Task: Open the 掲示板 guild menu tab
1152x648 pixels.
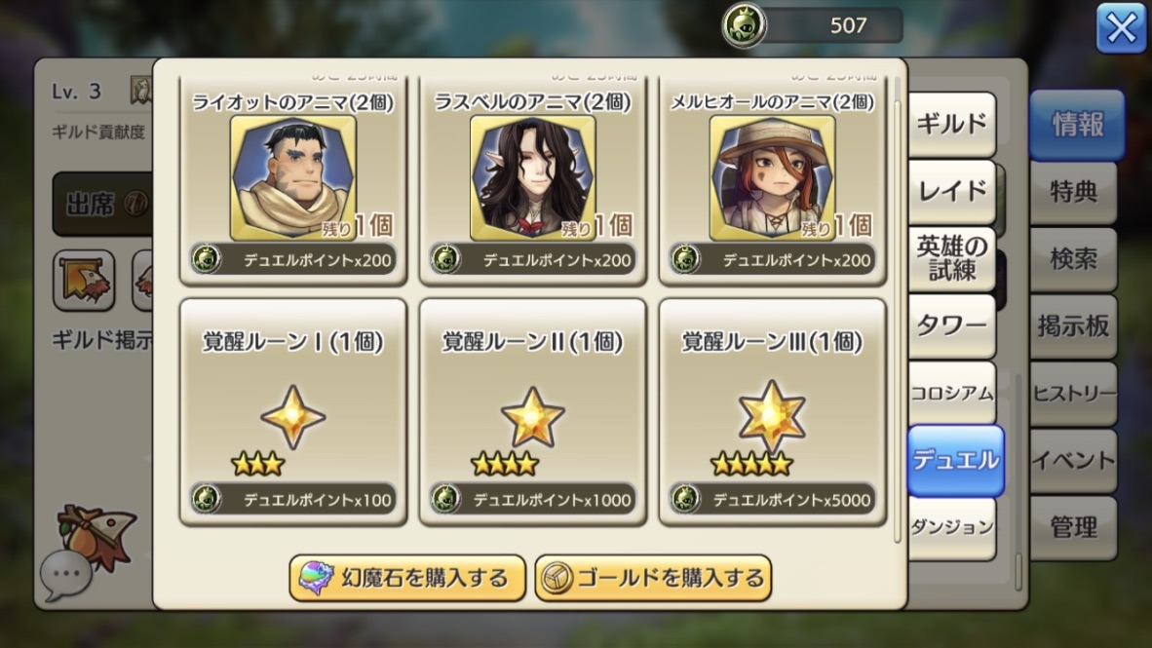Action: coord(1073,326)
